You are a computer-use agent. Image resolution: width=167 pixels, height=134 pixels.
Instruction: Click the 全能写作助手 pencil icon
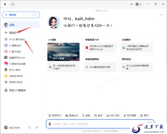tap(6, 76)
